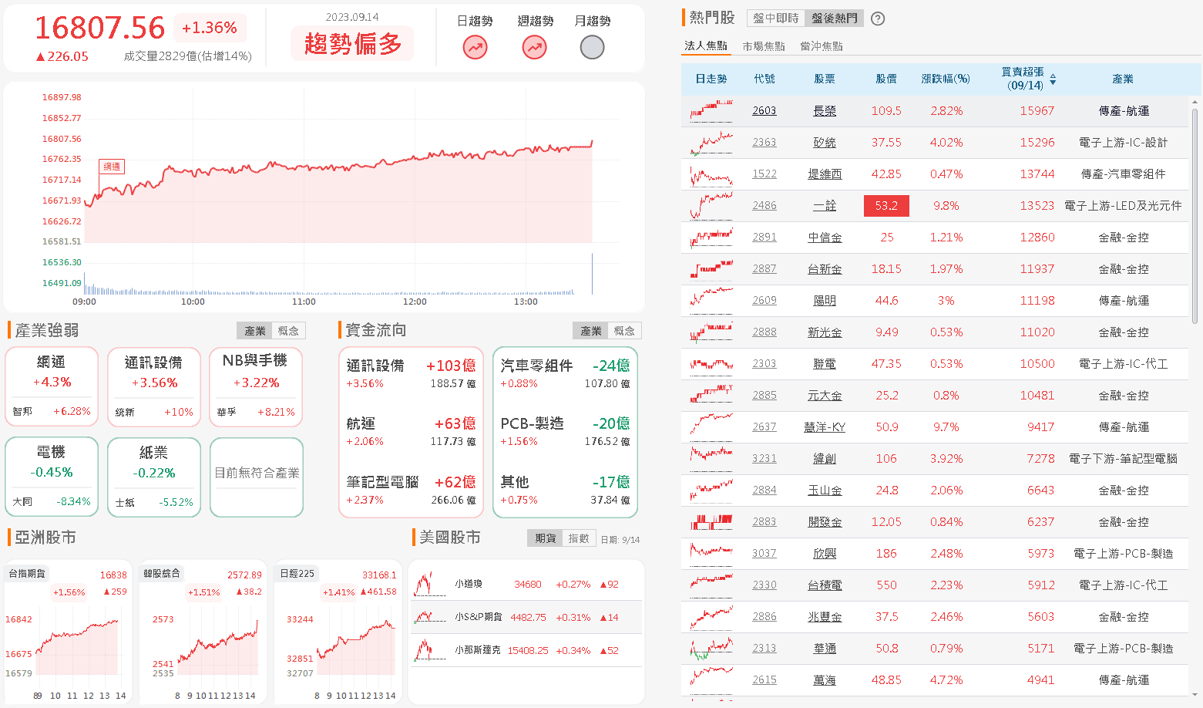Open the 通訊設備 +3.56% strength card
Viewport: 1203px width, 708px height.
(154, 387)
